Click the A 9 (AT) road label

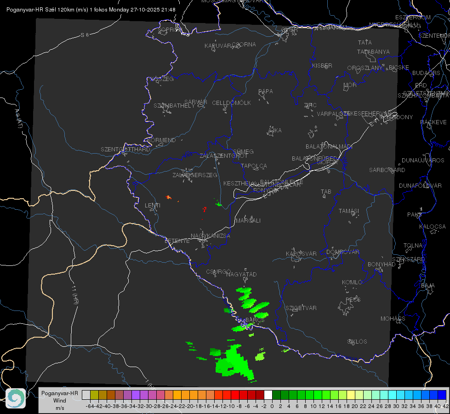pyautogui.click(x=18, y=118)
